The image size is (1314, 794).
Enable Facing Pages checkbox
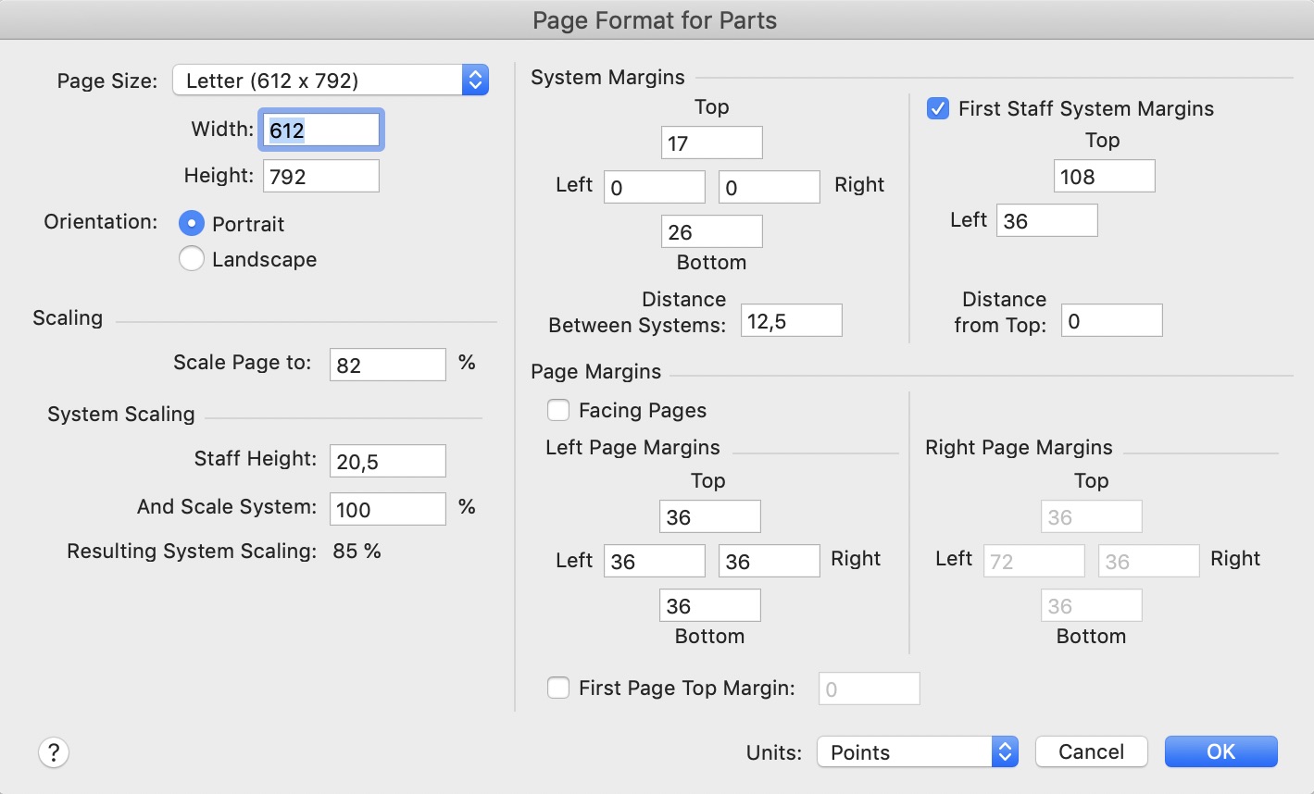[558, 410]
